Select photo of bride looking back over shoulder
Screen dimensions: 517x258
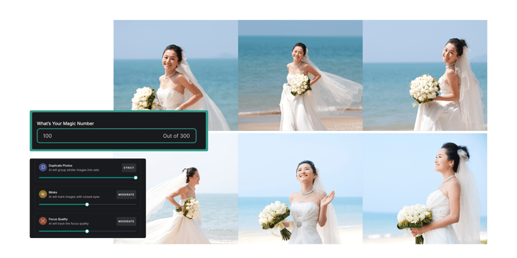425,75
